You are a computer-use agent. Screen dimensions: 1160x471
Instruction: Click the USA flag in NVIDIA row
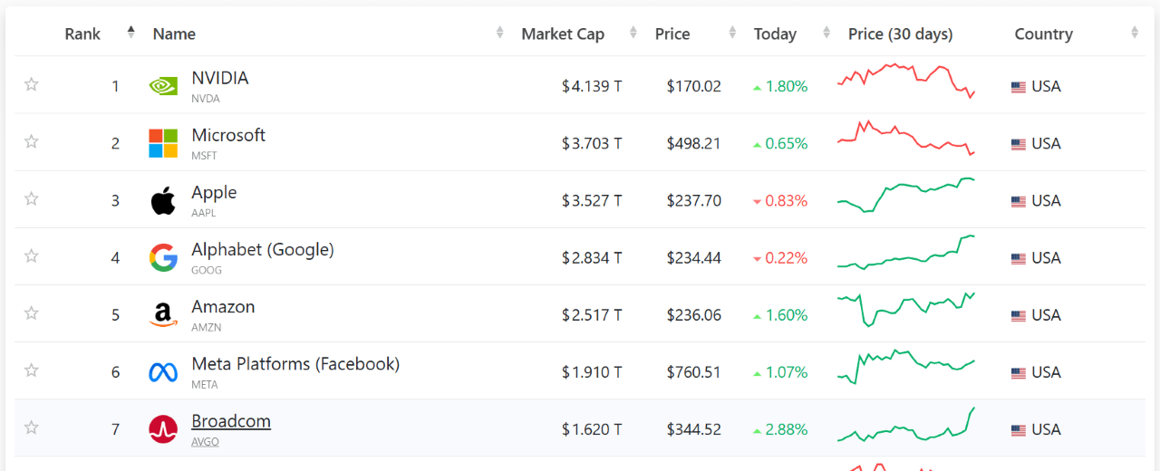coord(1019,87)
